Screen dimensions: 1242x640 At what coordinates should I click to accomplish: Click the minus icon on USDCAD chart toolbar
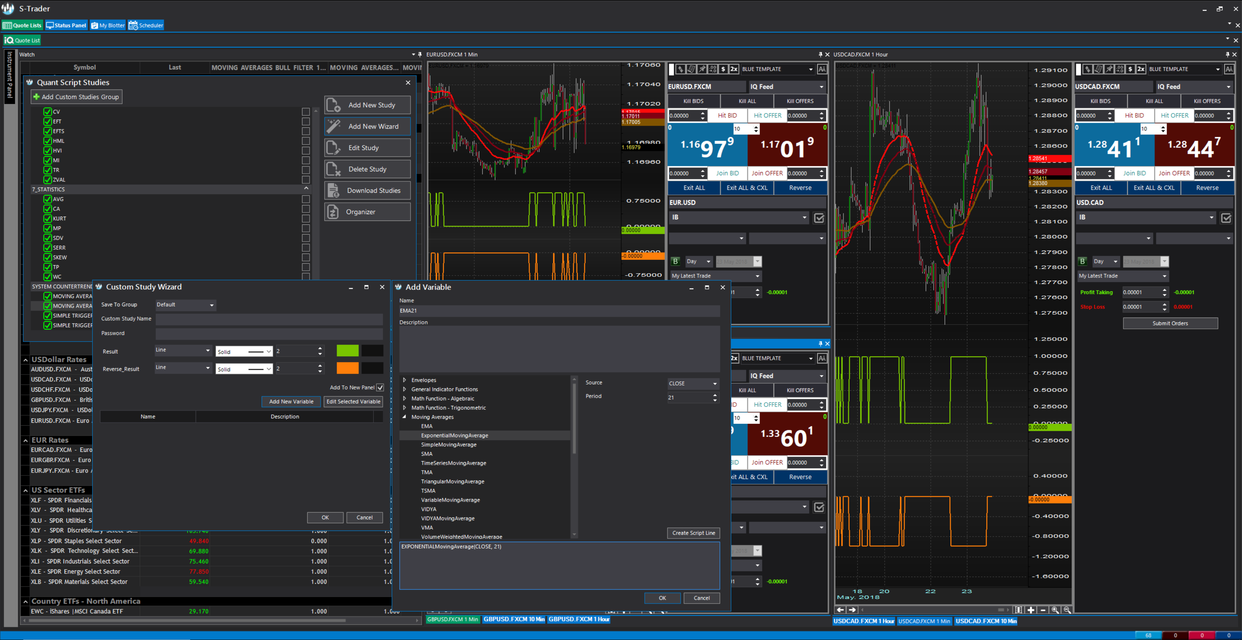tap(1043, 610)
